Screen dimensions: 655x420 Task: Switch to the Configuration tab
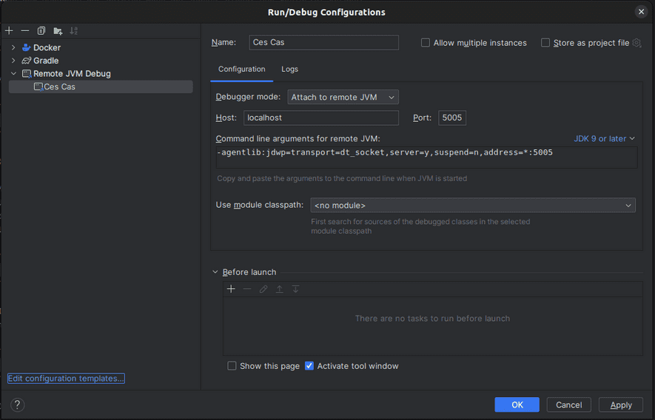241,69
